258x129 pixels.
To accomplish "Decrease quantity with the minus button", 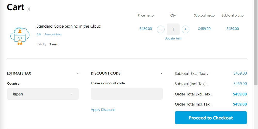I will 160,29.
